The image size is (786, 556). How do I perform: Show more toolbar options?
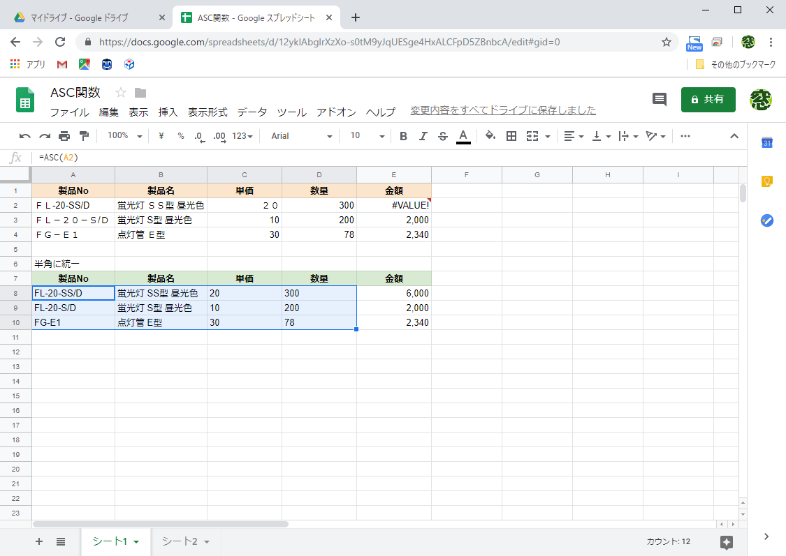[685, 136]
